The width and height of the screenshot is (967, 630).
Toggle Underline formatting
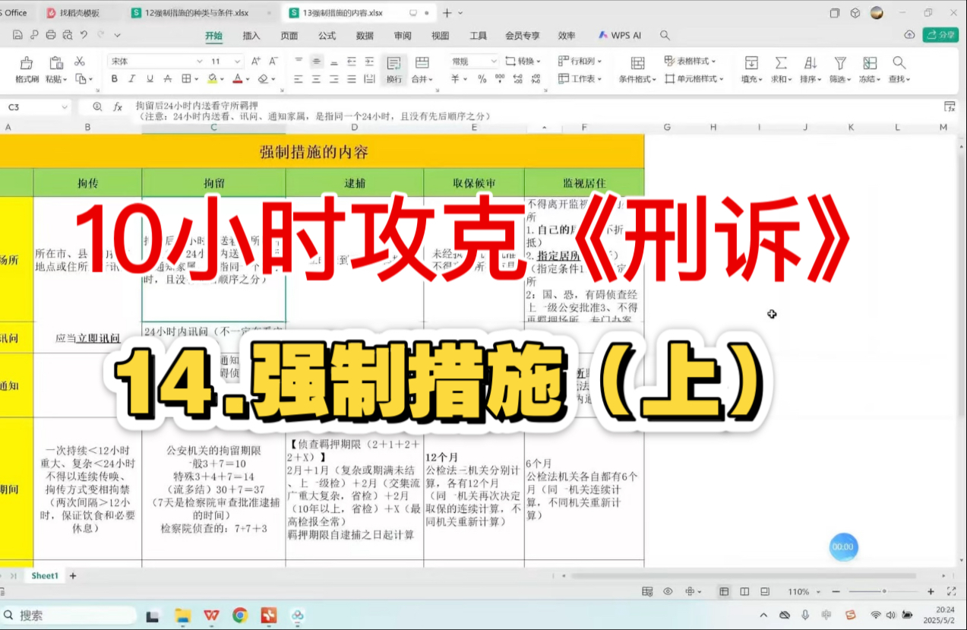point(150,79)
